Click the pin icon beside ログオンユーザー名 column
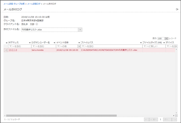The height and width of the screenshot is (123, 181). 30,42
